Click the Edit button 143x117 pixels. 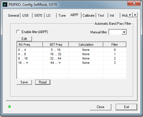(x=24, y=39)
